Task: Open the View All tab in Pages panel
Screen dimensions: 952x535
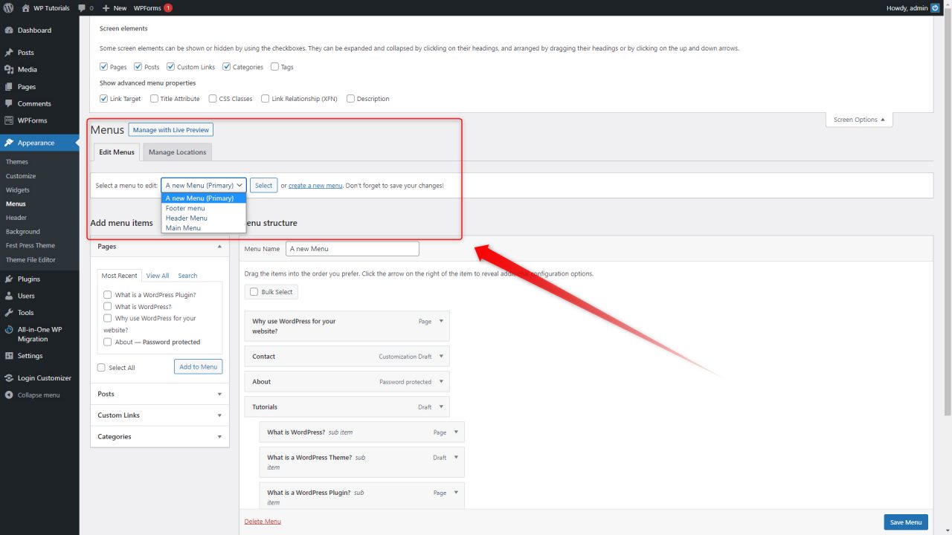Action: pos(157,275)
